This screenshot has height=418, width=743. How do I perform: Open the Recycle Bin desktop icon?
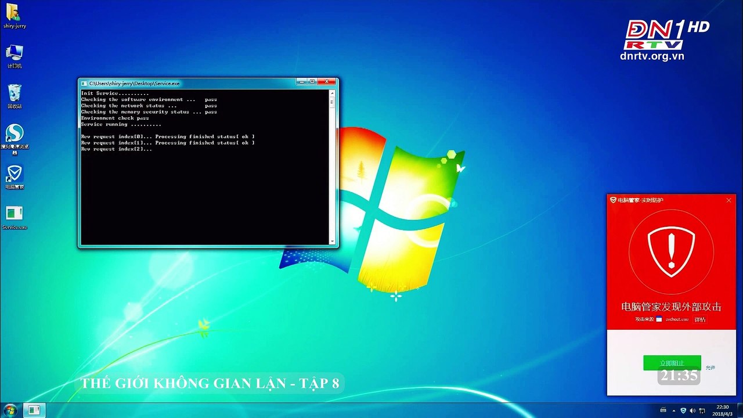(15, 96)
